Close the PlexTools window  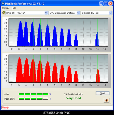pos(110,4)
